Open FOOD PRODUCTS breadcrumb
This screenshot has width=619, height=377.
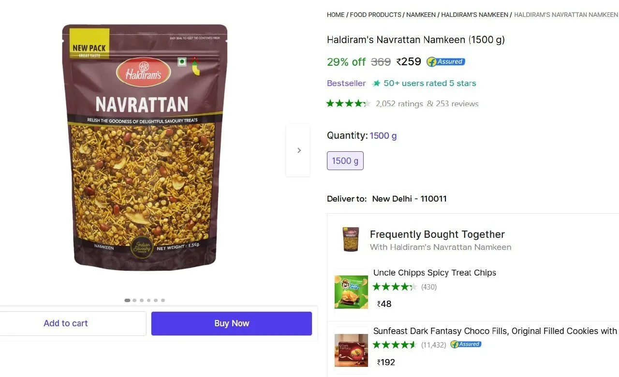tap(375, 15)
